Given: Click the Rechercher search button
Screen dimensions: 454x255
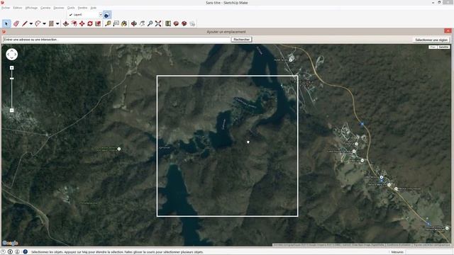Looking at the screenshot, I should point(241,40).
